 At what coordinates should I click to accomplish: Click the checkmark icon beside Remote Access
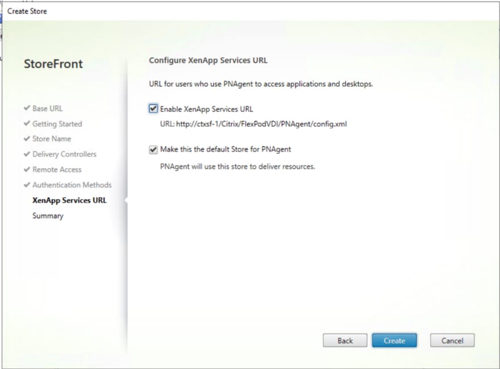[27, 169]
